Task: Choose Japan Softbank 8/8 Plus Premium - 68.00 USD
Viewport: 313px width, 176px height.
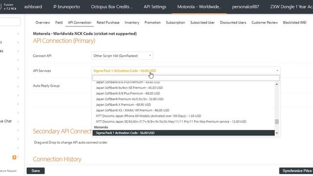Action: pos(128,93)
